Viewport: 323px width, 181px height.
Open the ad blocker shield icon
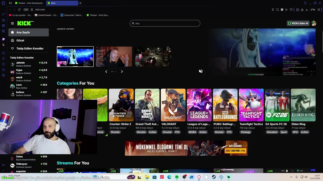[282, 10]
